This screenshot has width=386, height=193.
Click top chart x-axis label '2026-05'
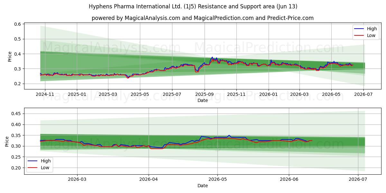(331, 95)
